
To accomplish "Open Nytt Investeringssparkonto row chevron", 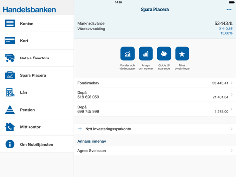I will (x=232, y=129).
